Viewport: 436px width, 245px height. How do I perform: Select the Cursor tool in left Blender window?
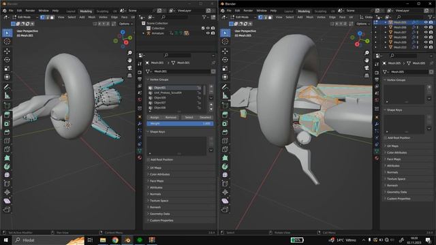7,42
